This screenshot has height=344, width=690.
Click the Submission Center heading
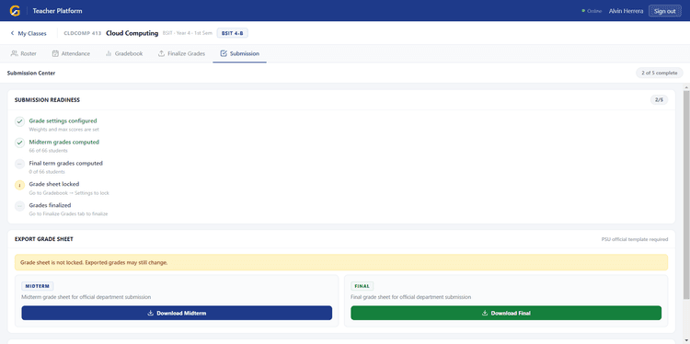31,73
